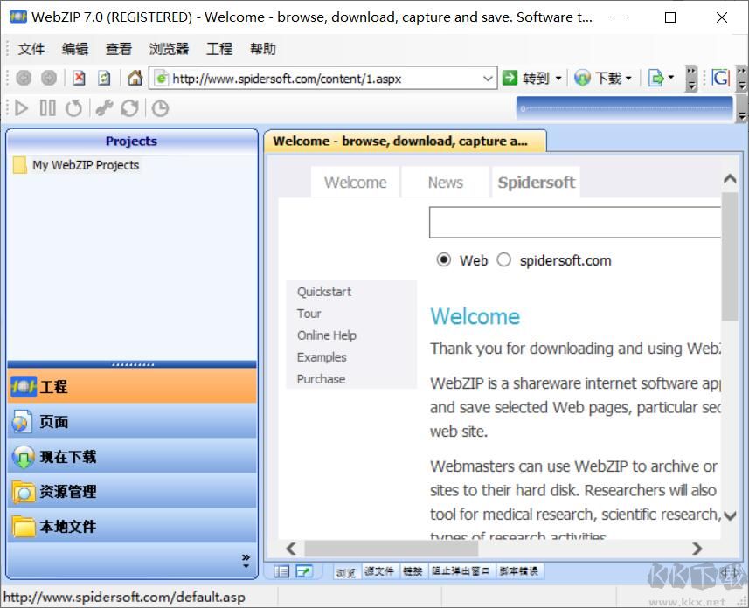Open the Online Help link

[327, 335]
